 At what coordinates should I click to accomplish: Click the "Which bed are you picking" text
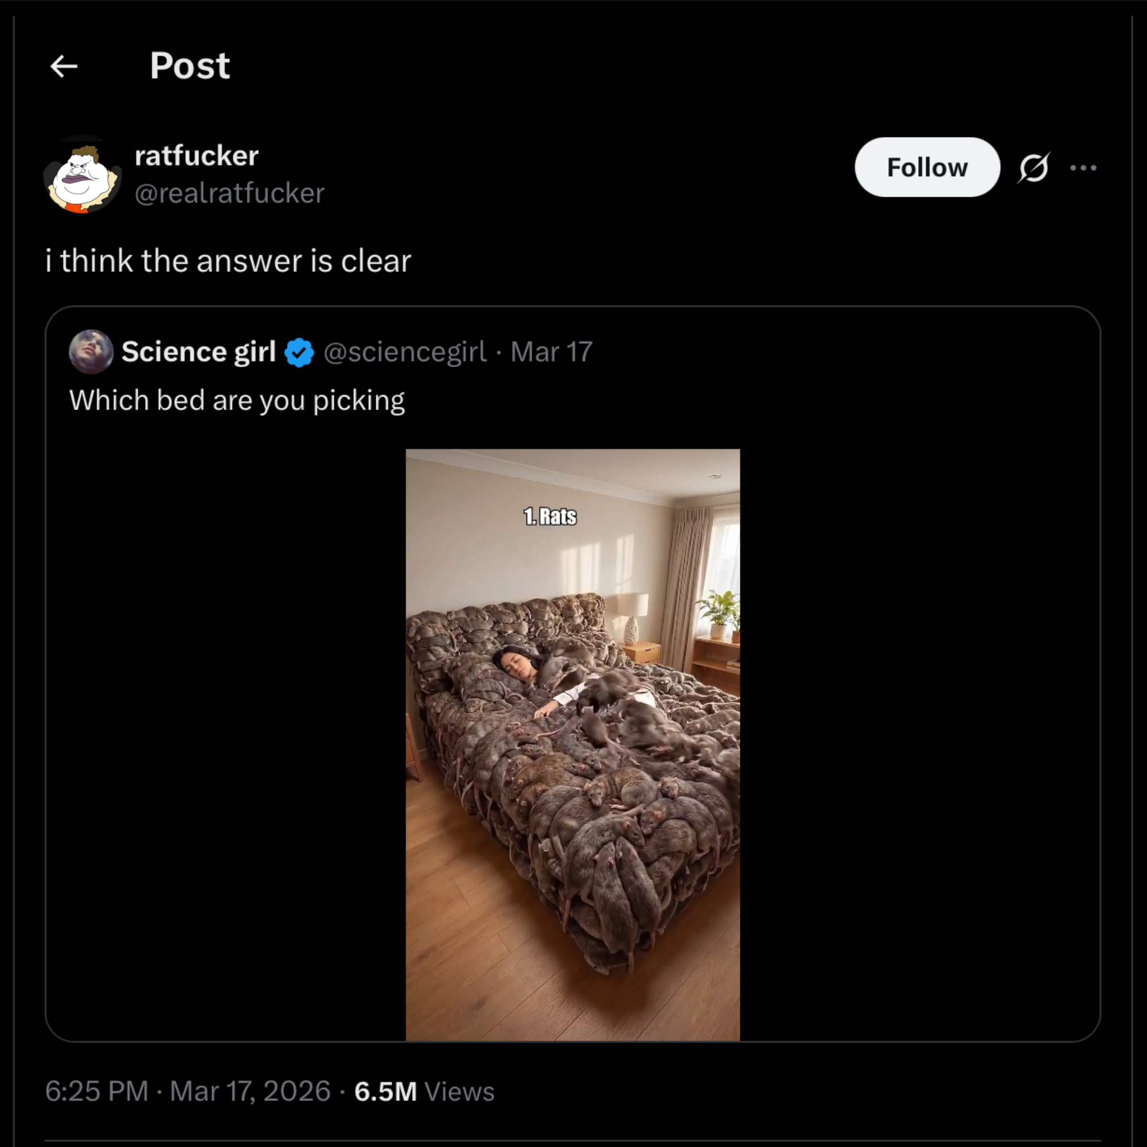click(x=237, y=400)
